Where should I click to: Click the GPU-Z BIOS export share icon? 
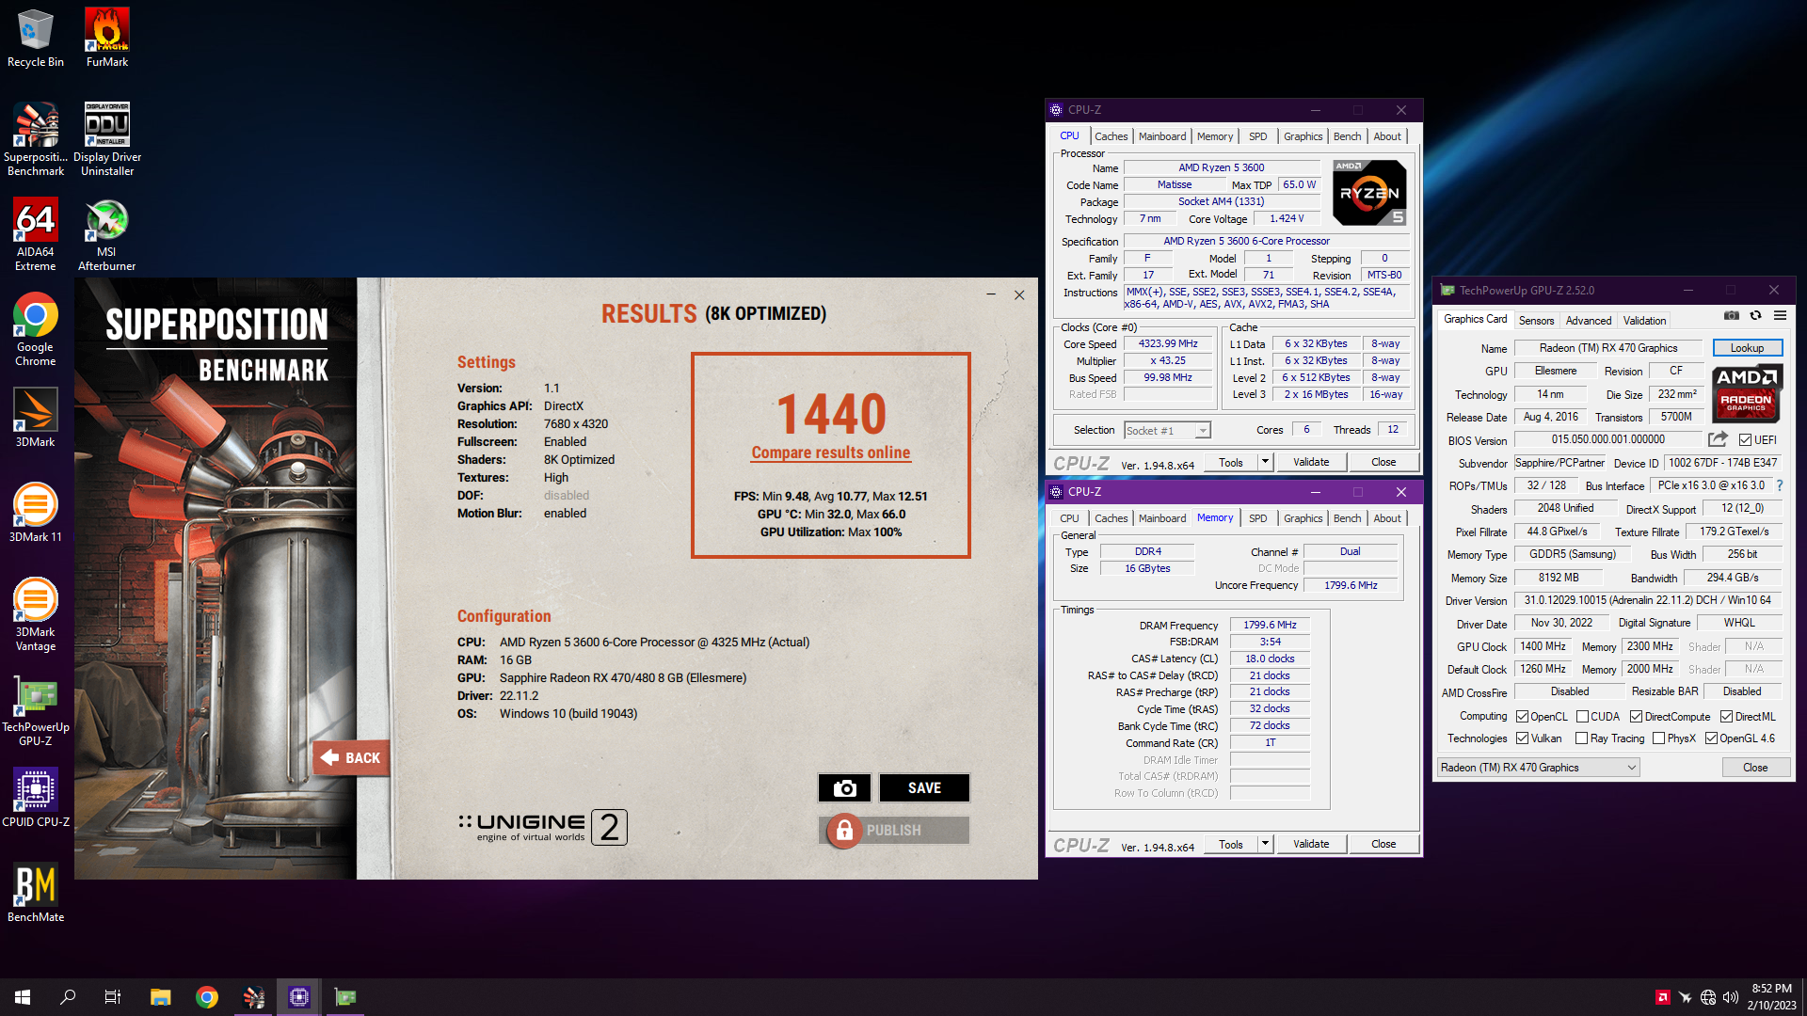tap(1718, 439)
